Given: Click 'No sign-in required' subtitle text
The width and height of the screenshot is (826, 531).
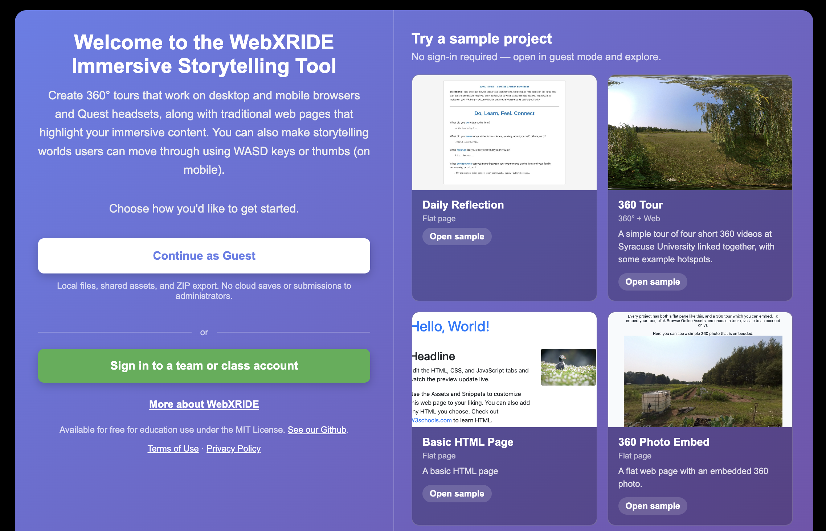Looking at the screenshot, I should [536, 57].
